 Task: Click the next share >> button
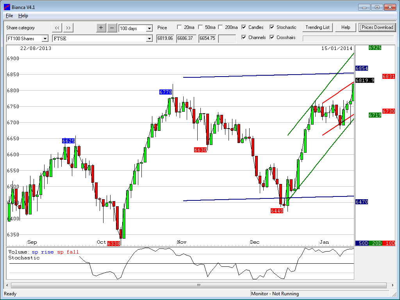pos(68,27)
